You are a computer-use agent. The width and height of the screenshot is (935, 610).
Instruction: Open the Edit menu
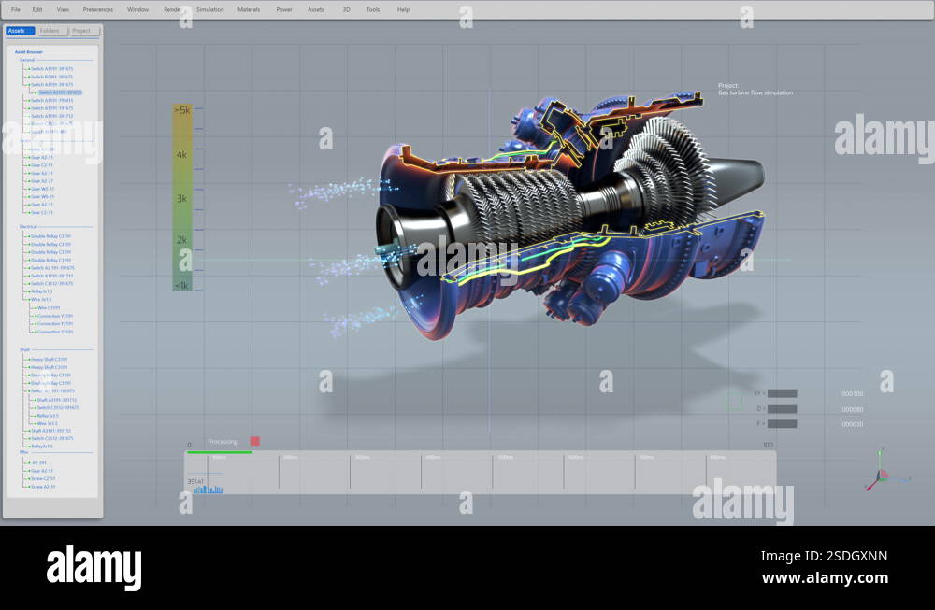(37, 9)
